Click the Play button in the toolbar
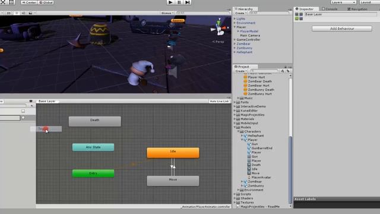The height and width of the screenshot is (214, 380). [x=170, y=2]
